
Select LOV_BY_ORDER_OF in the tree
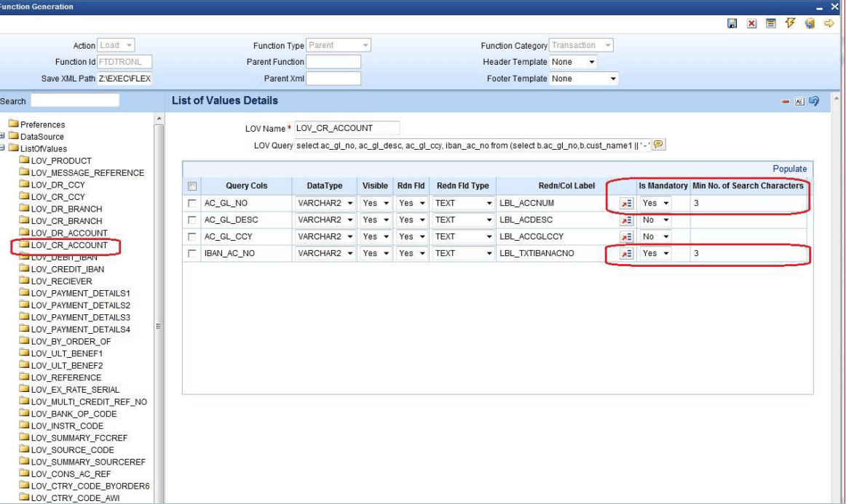point(71,341)
